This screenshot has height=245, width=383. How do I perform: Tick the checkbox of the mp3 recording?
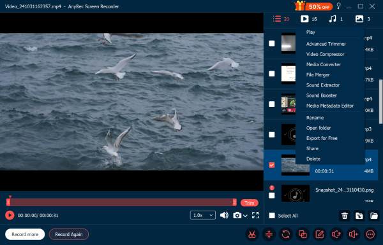pos(272,135)
